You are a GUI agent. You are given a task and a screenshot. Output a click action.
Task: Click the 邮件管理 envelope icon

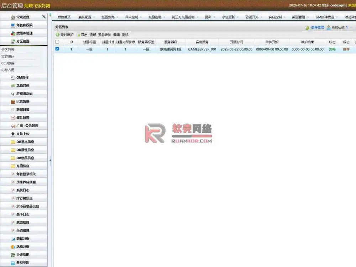[13, 118]
